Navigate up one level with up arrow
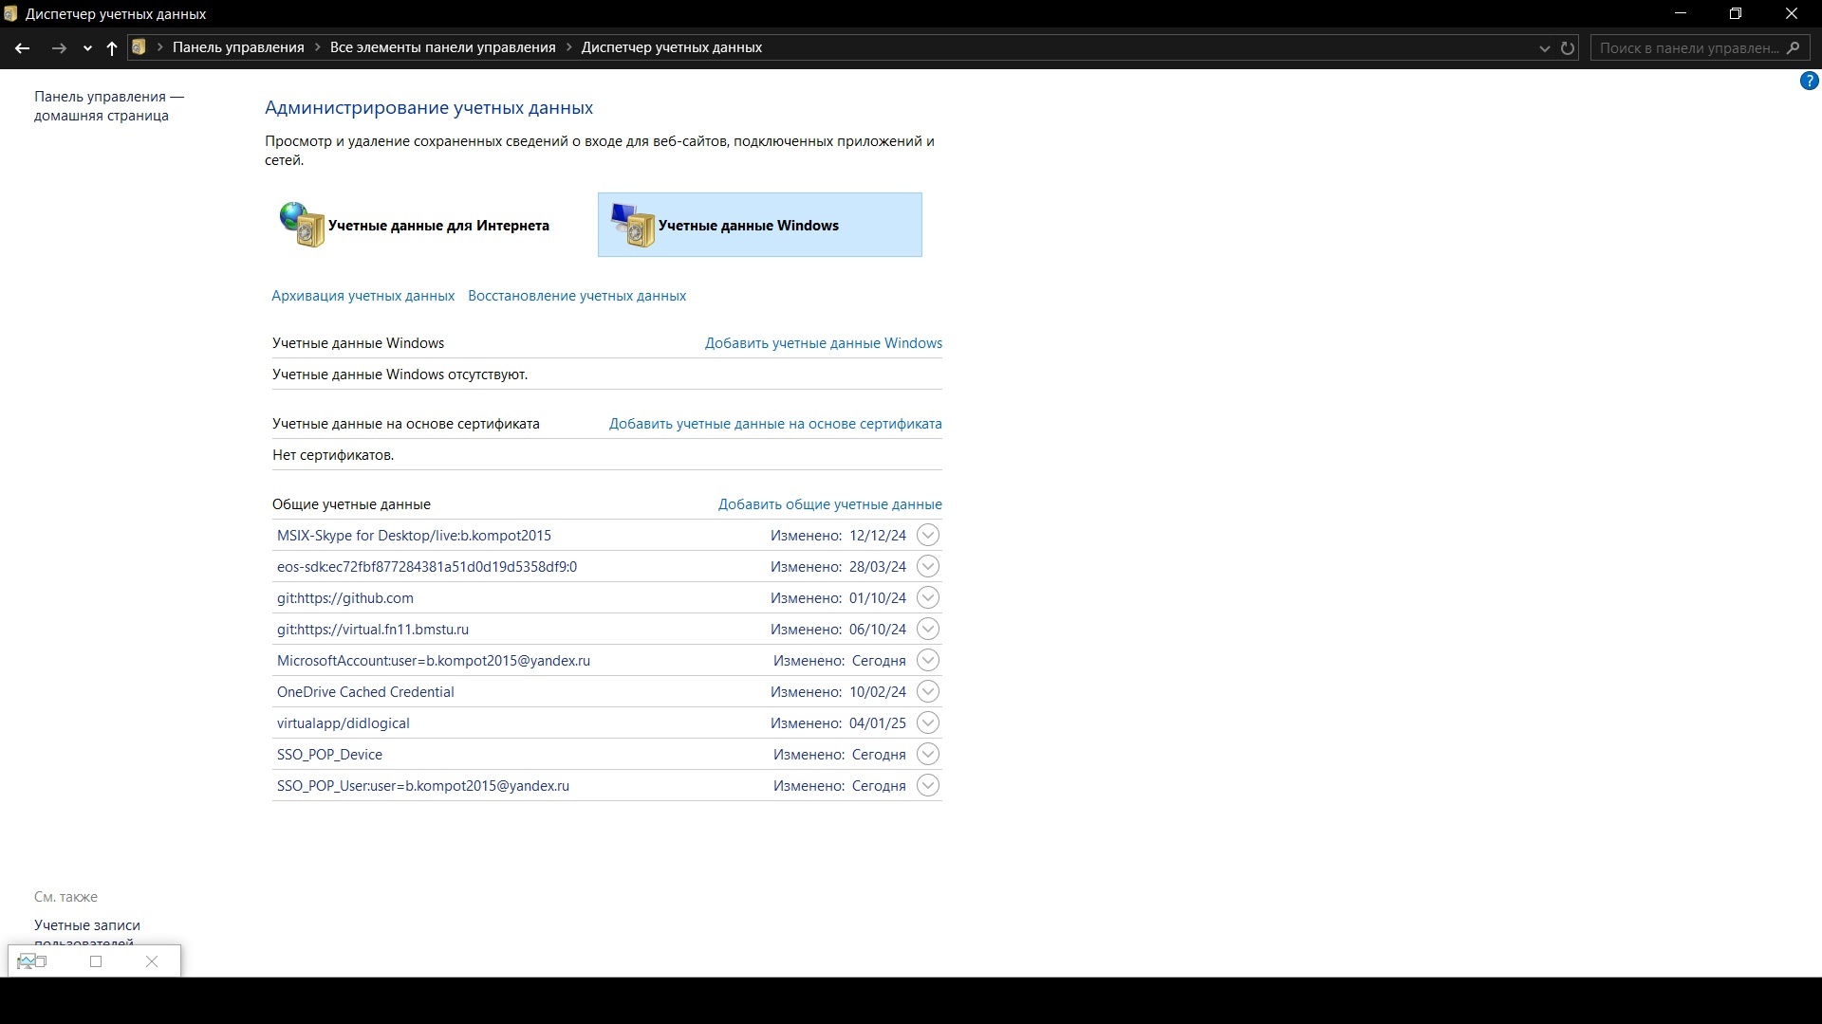The width and height of the screenshot is (1822, 1024). coord(112,47)
